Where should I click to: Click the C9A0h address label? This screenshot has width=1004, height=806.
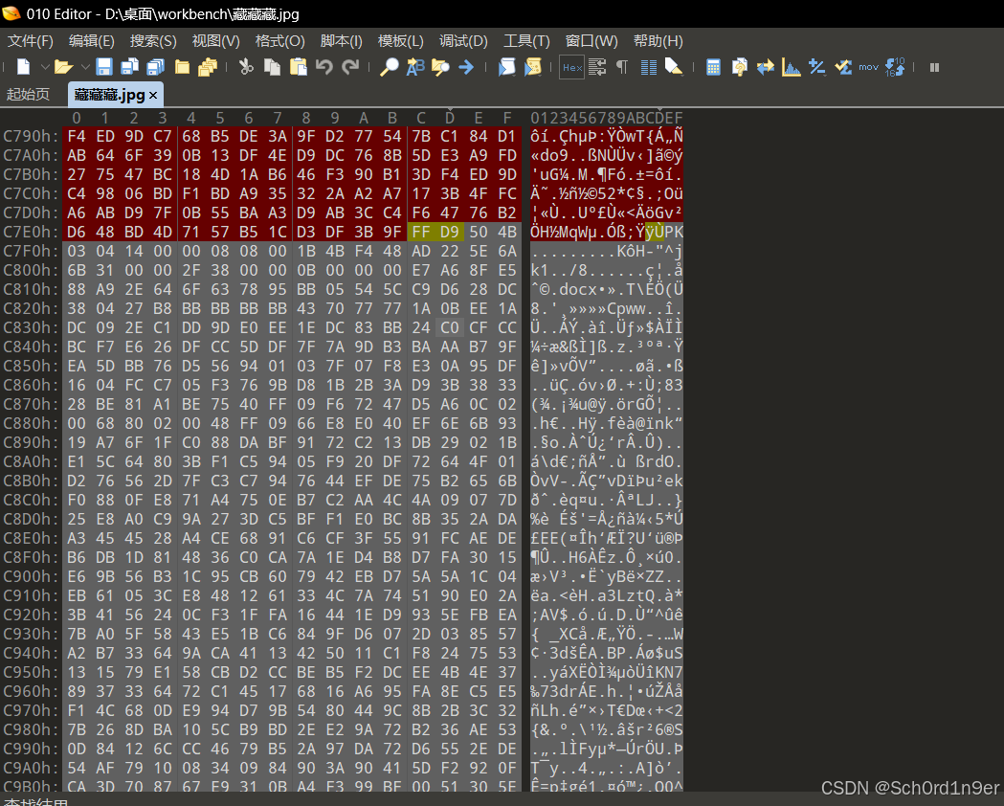pyautogui.click(x=31, y=768)
